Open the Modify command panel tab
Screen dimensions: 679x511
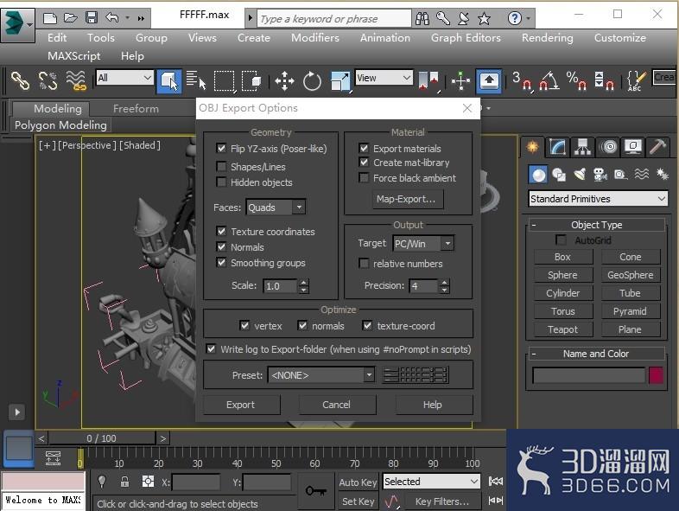pyautogui.click(x=557, y=147)
